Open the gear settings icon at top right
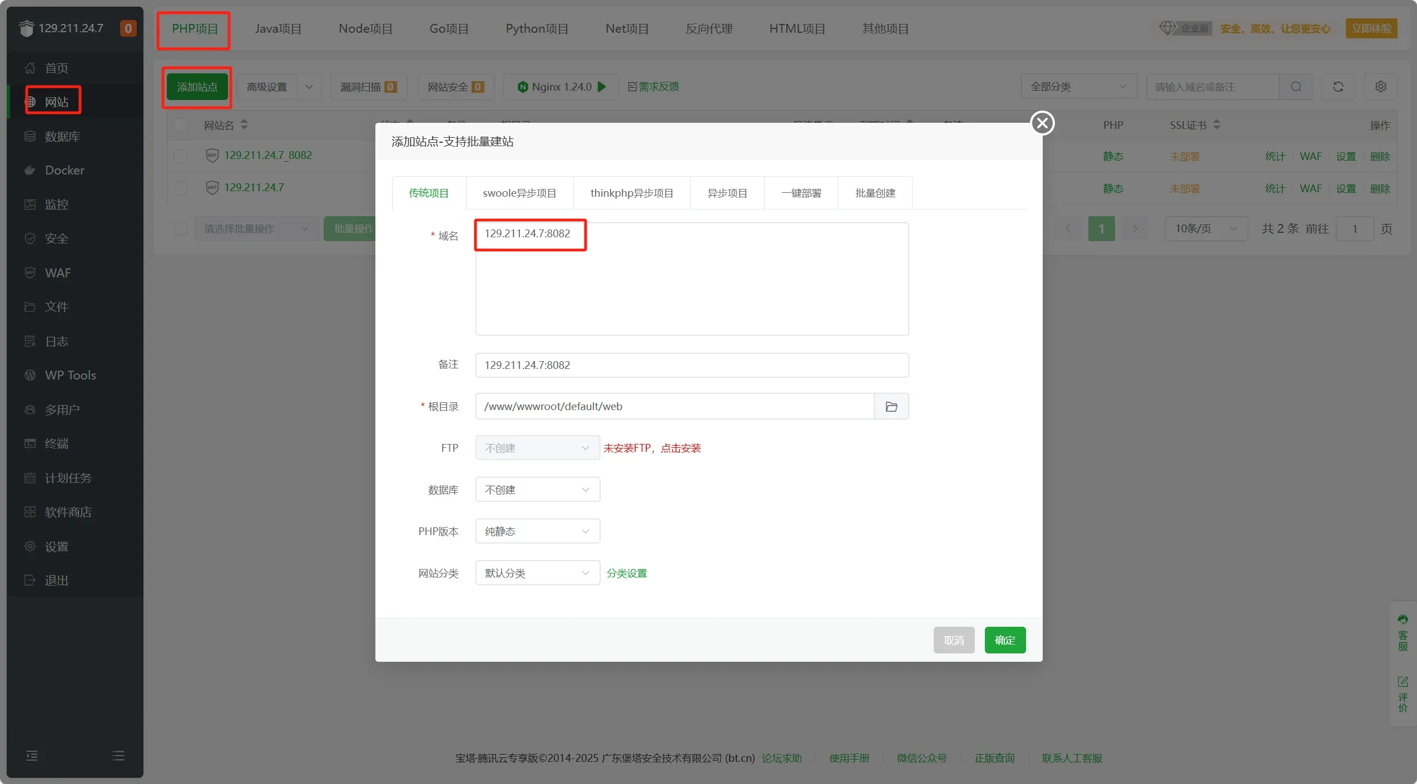The height and width of the screenshot is (784, 1417). 1380,87
